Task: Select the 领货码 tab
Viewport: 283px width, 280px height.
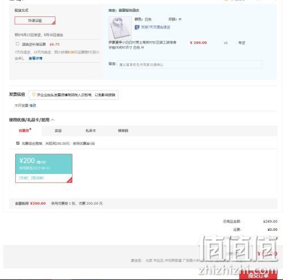Action: pyautogui.click(x=123, y=130)
